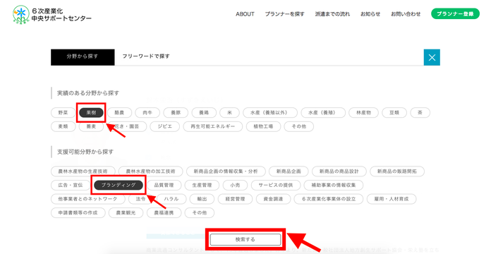Select the 申請書類等の作成 tag
Viewport: 491px width, 254px height.
pos(78,212)
